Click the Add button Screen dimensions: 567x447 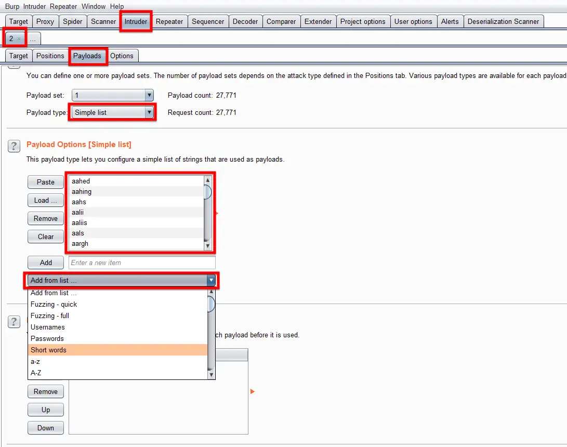pos(46,262)
